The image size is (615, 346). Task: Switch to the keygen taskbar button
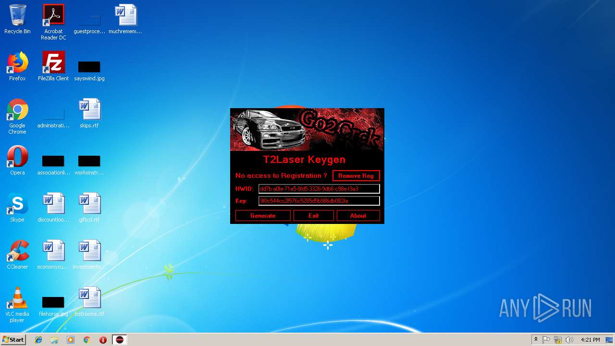pos(119,340)
